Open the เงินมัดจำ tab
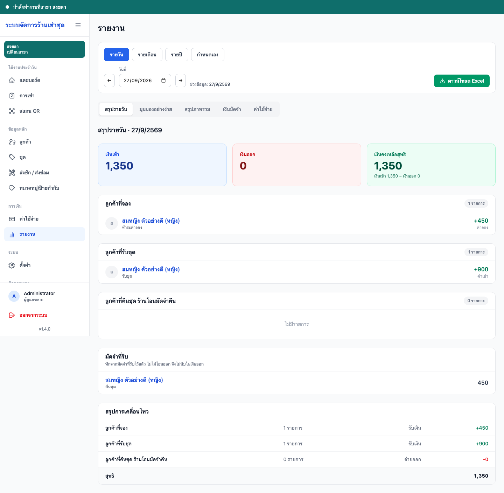Viewport: 504px width, 493px height. pyautogui.click(x=232, y=109)
